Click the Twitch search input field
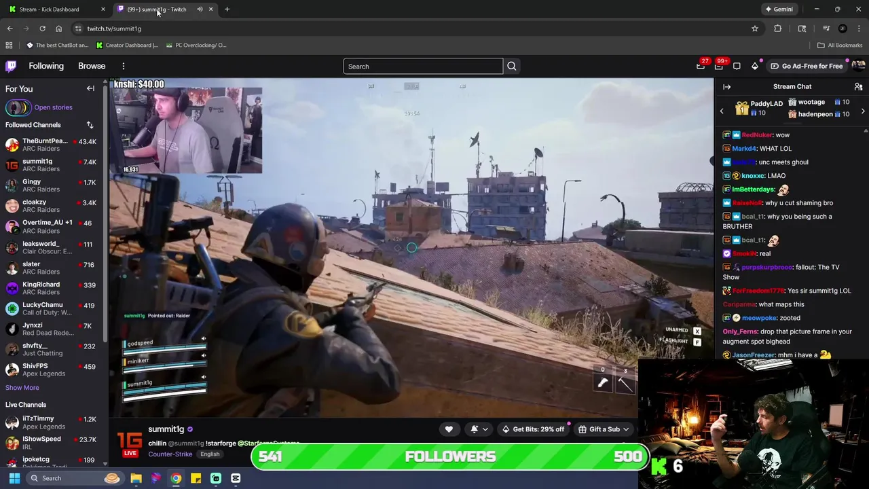 tap(423, 66)
